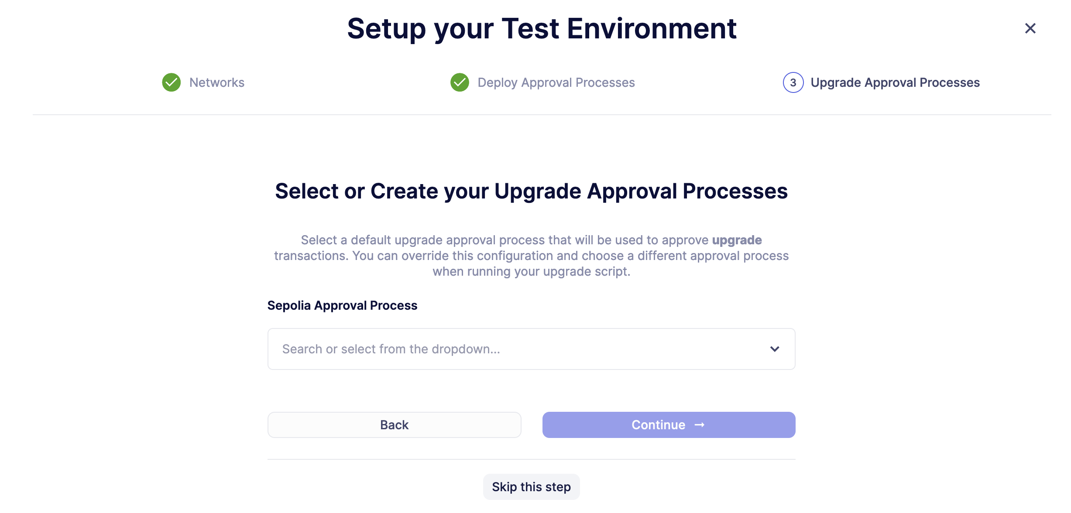This screenshot has width=1071, height=513.
Task: Click the numbered circle for step 3
Action: click(794, 82)
